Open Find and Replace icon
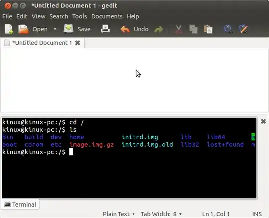269x218 pixels. click(x=243, y=29)
